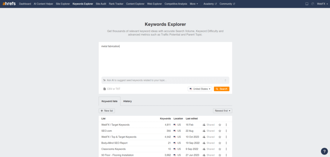Viewport: 330px width, 157px height.
Task: Open the help question mark button
Action: (324, 151)
